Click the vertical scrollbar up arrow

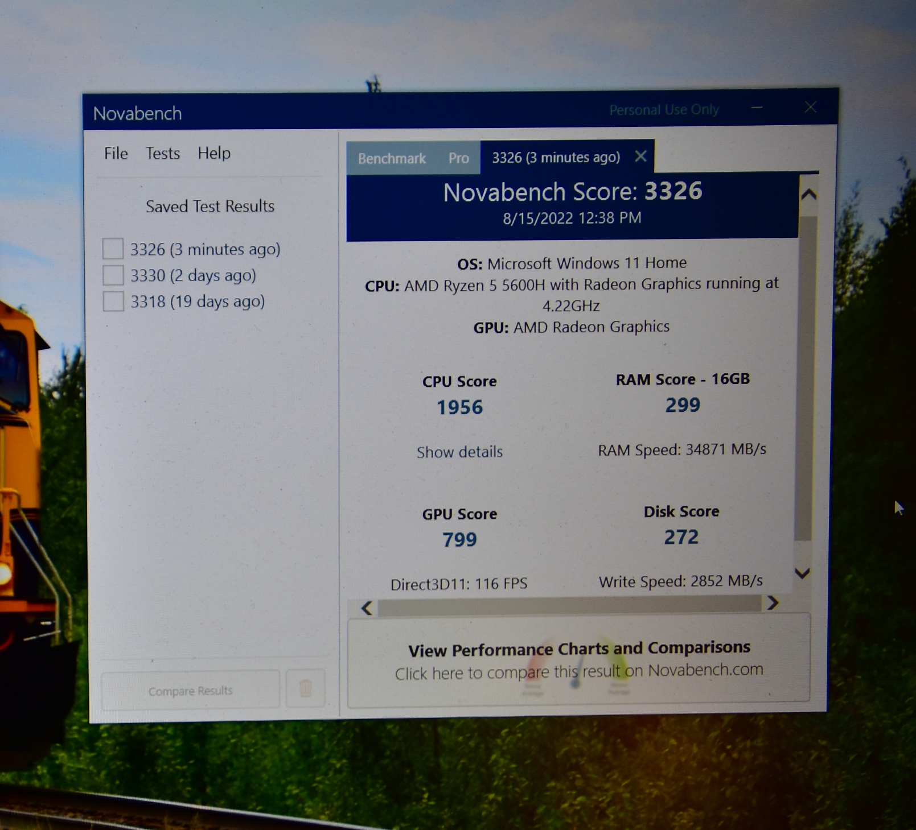point(808,195)
